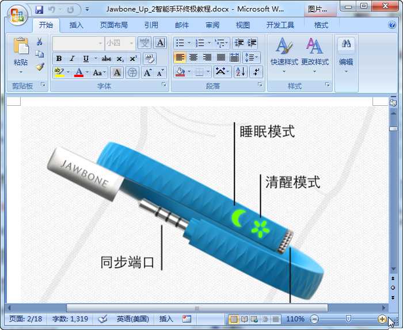This screenshot has height=330, width=403.
Task: Switch to Full Screen Reading view
Action: tap(244, 319)
